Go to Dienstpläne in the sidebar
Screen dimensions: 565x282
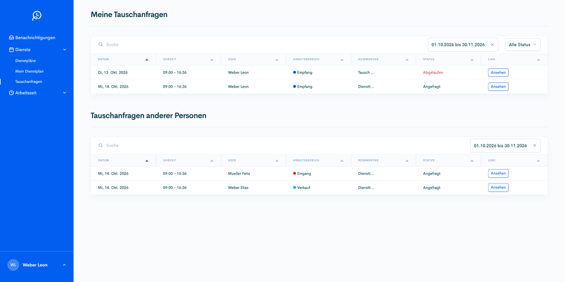[25, 61]
